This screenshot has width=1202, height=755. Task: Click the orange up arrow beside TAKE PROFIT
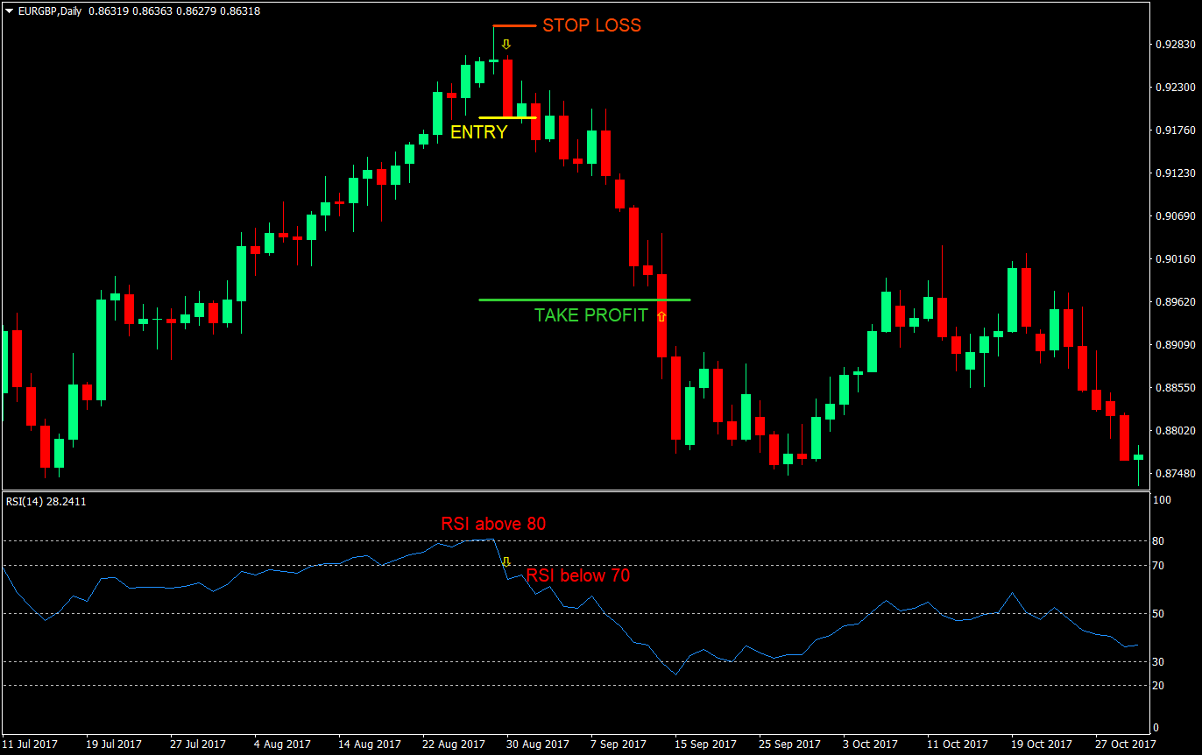tap(660, 316)
